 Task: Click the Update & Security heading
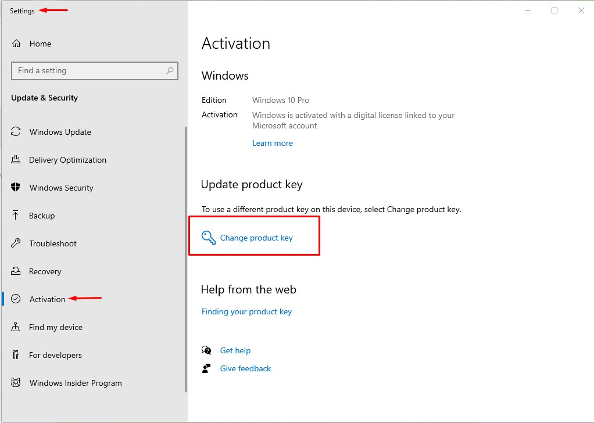44,98
